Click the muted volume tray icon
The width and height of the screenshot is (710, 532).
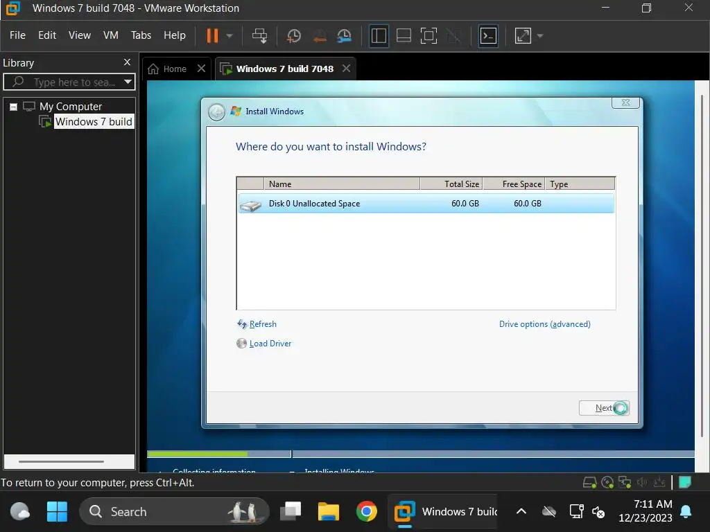pos(598,512)
